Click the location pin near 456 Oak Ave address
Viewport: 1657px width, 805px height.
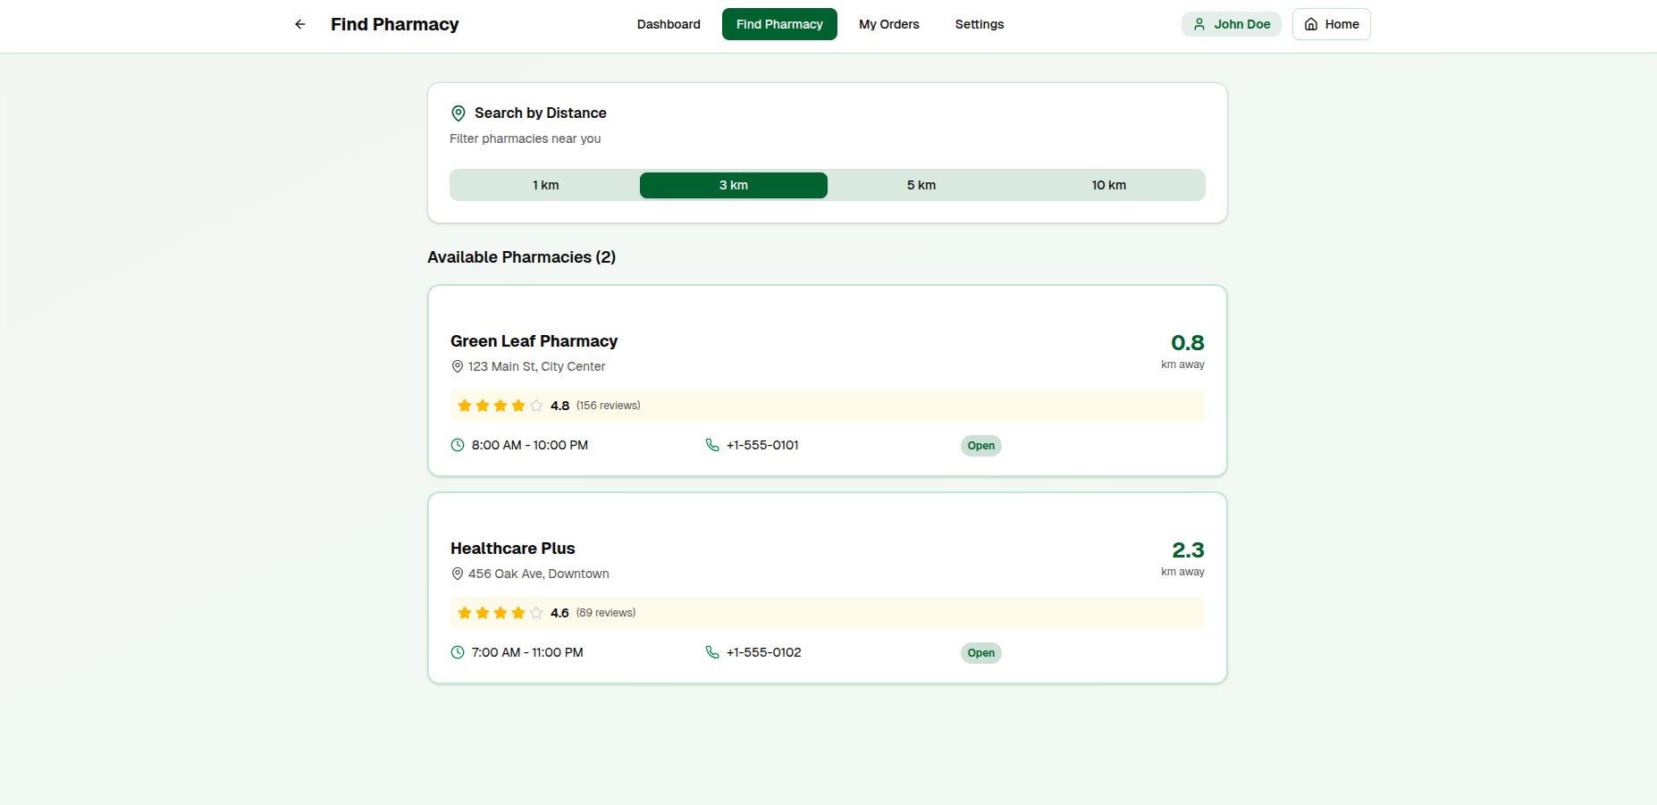point(458,574)
